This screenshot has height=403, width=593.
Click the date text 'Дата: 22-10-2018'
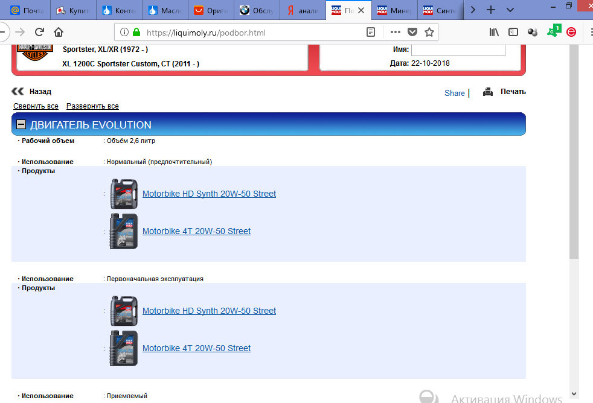pyautogui.click(x=420, y=63)
